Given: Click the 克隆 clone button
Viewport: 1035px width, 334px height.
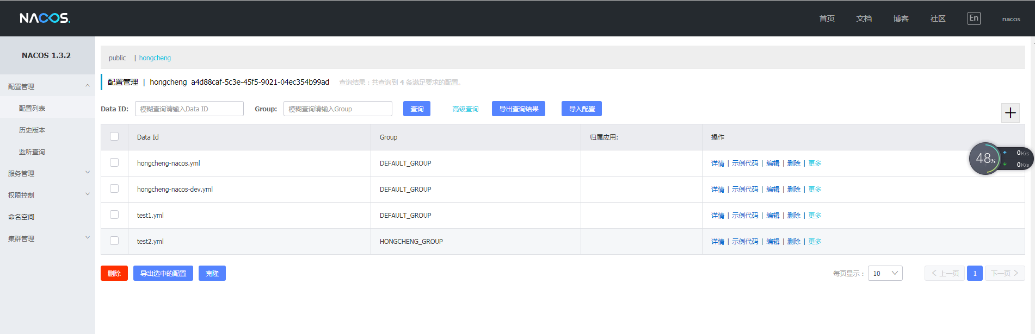Looking at the screenshot, I should [x=212, y=273].
